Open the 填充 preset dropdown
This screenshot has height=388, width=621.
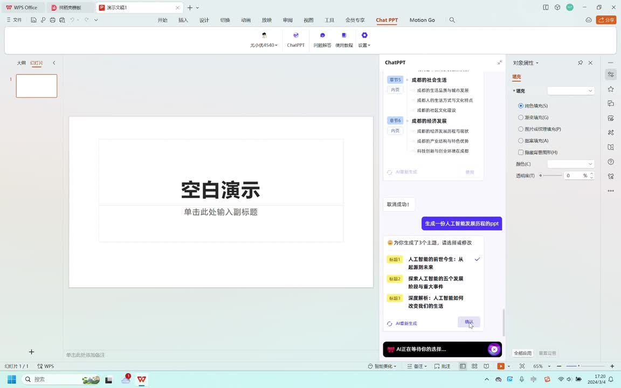coord(570,91)
